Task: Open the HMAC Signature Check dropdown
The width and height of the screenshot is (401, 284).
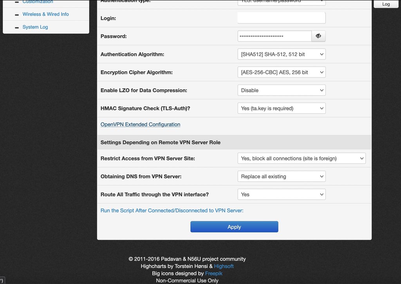Action: tap(281, 108)
